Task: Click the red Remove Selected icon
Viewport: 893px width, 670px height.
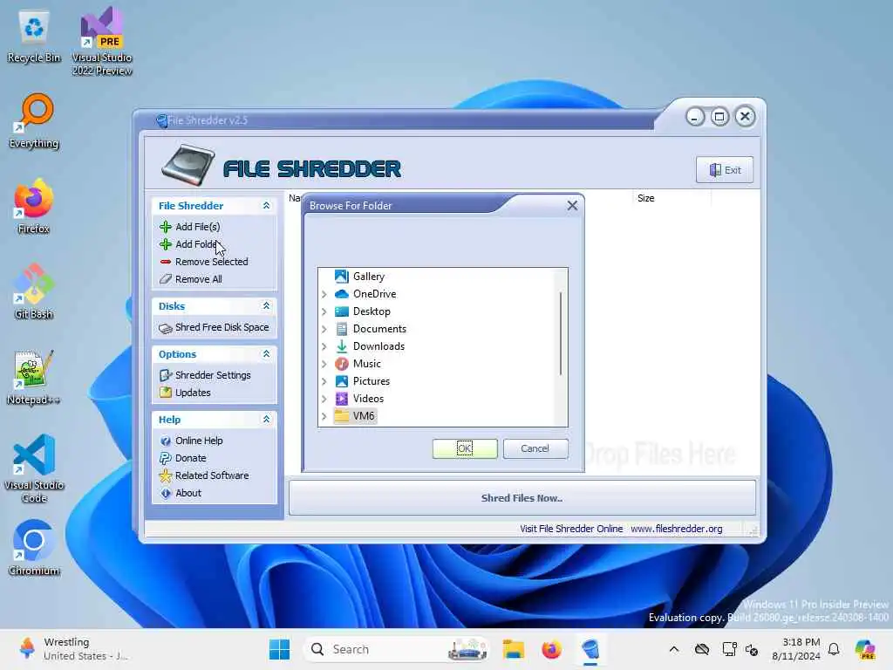Action: tap(166, 262)
